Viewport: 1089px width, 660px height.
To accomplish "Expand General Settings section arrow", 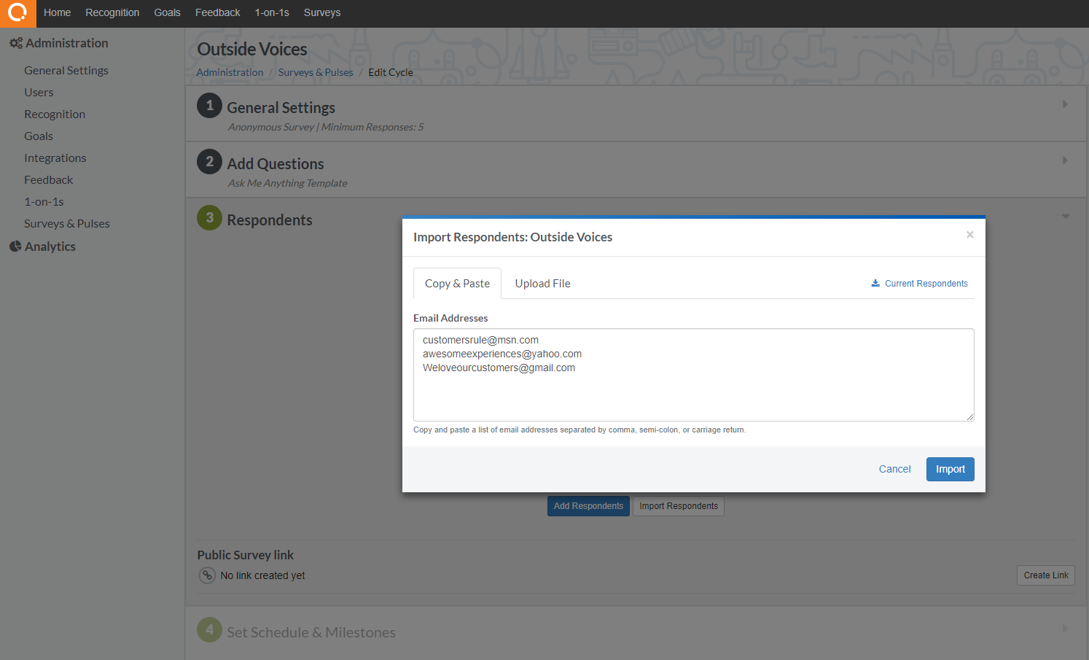I will 1065,104.
